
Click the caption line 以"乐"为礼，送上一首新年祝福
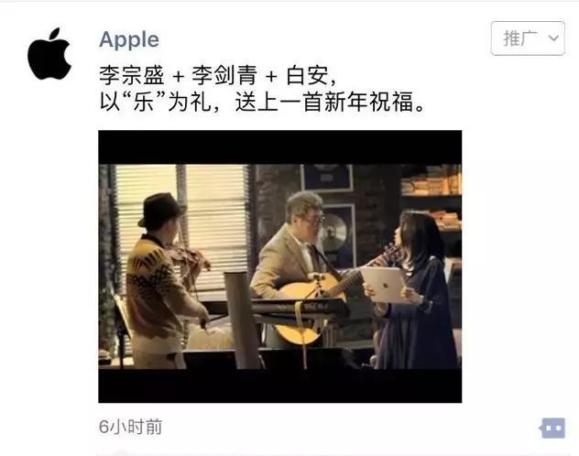pyautogui.click(x=262, y=102)
